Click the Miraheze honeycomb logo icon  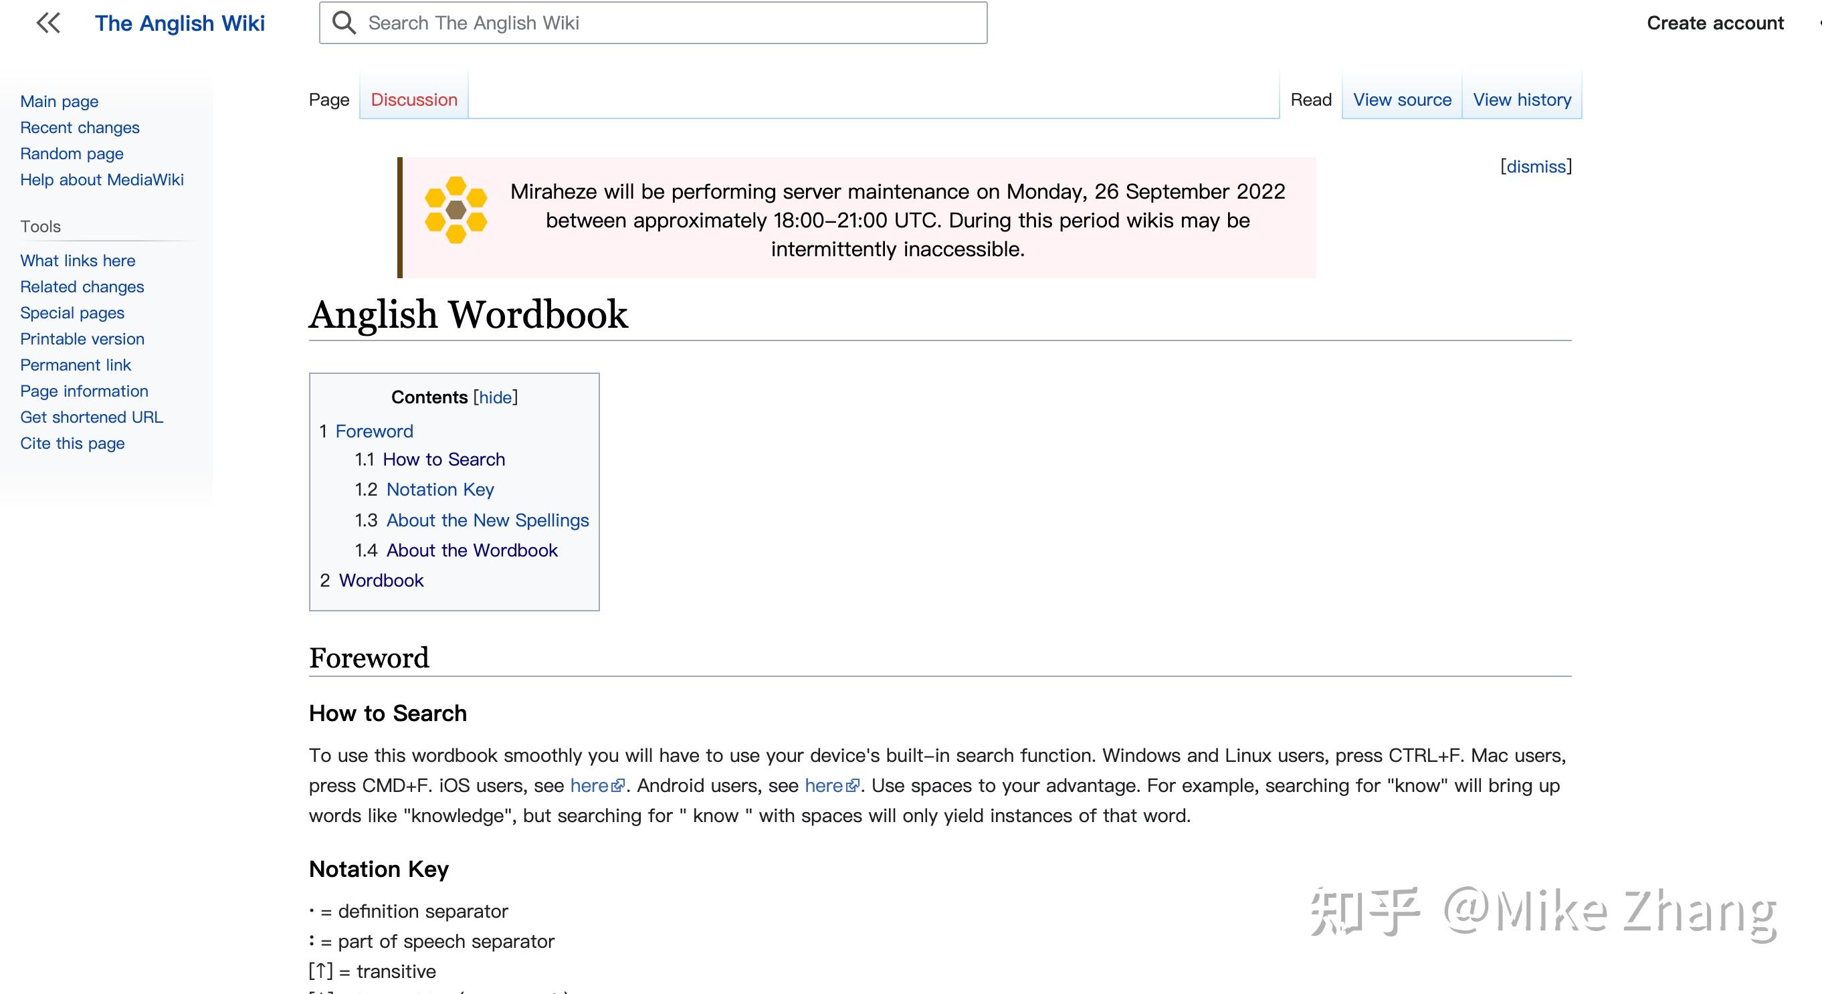pos(455,209)
